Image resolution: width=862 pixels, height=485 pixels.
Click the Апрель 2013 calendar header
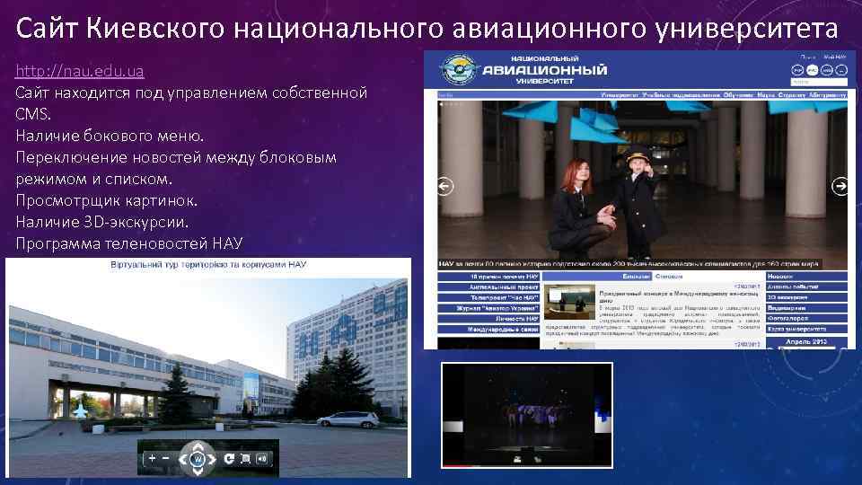click(806, 341)
